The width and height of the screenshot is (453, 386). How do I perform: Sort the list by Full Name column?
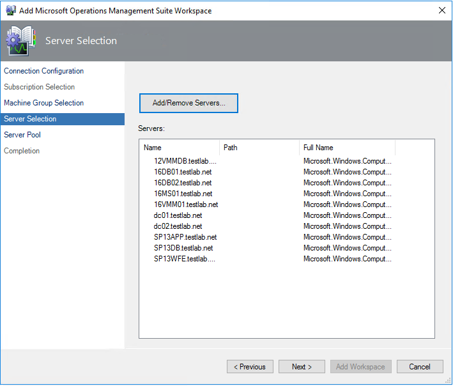[347, 148]
